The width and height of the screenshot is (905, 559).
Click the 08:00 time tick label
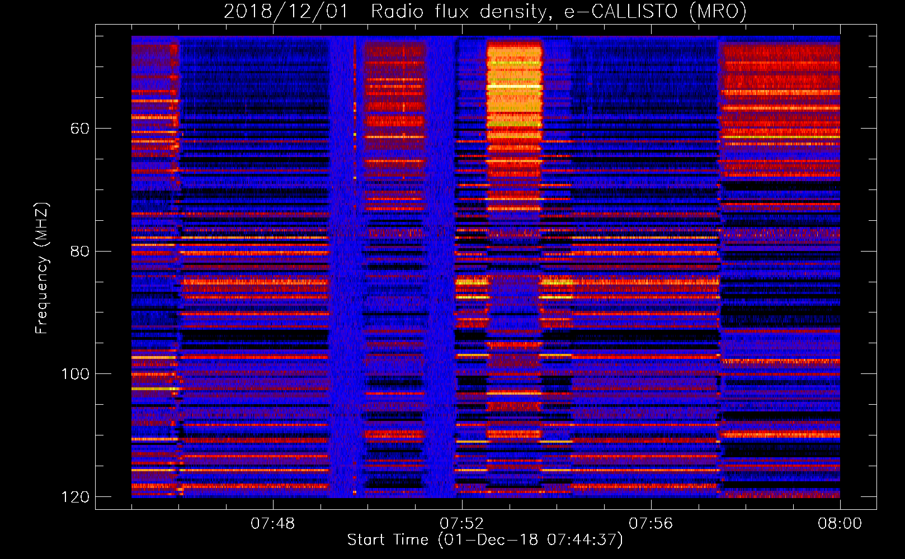tap(840, 524)
